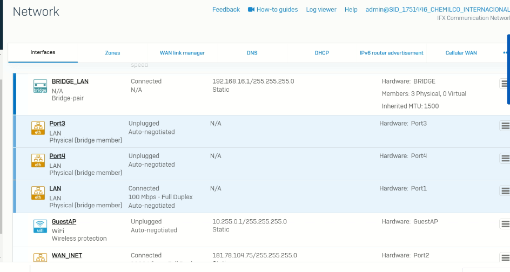Screen dimensions: 510x272
Task: Open the hamburger menu for GuestAP row
Action: point(505,224)
